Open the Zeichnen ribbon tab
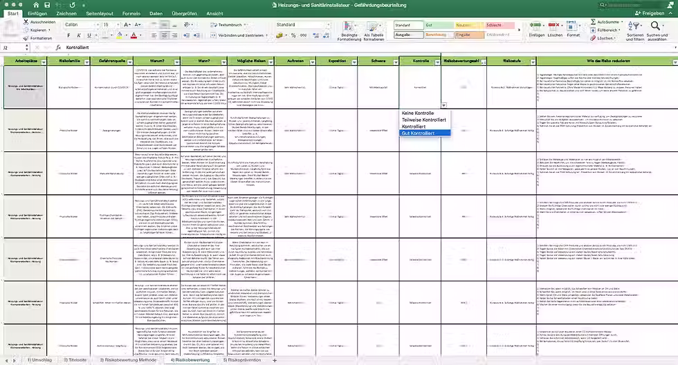Screen dimensions: 678x365 pos(66,13)
